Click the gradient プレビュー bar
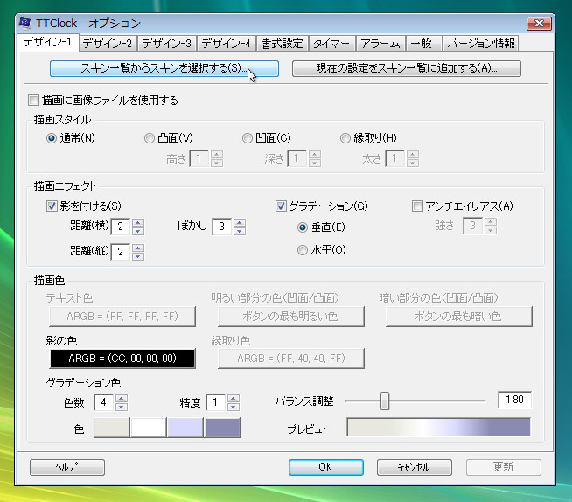Image resolution: width=572 pixels, height=502 pixels. tap(438, 427)
